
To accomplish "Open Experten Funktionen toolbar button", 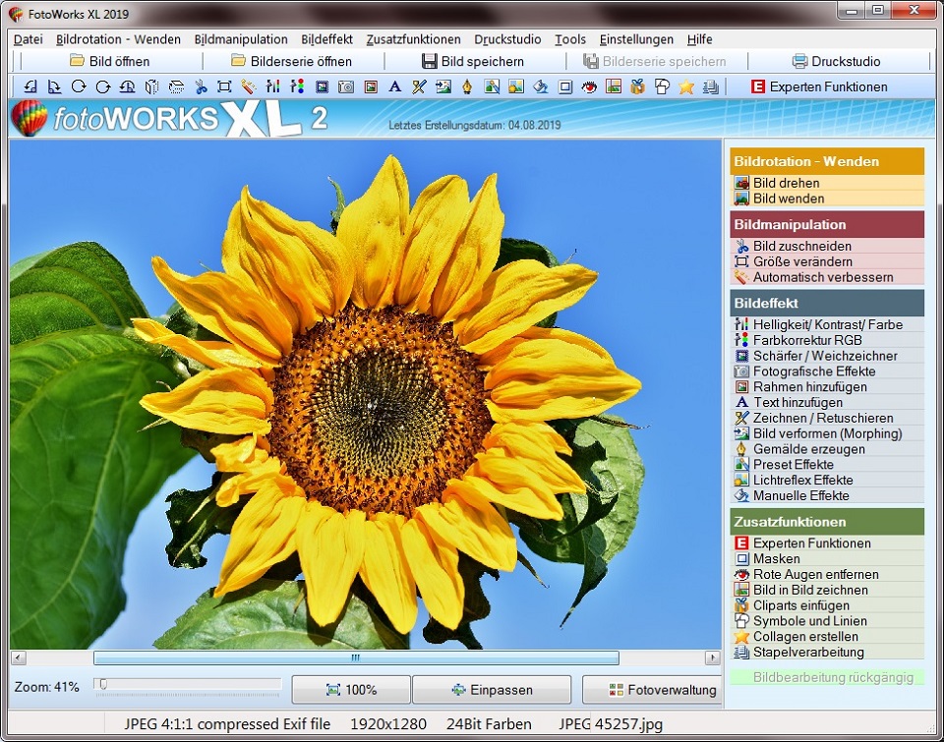I will point(819,86).
